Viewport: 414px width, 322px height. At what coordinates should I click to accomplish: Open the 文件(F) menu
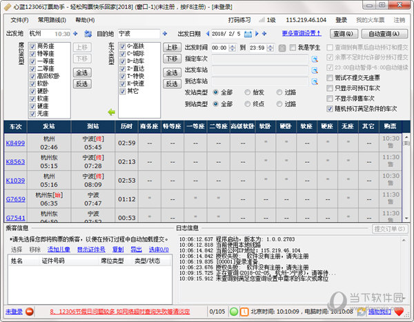click(x=19, y=20)
